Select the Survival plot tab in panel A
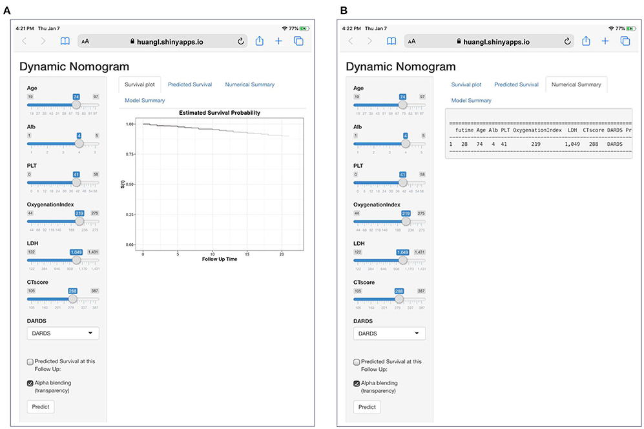This screenshot has height=429, width=644. click(x=140, y=85)
